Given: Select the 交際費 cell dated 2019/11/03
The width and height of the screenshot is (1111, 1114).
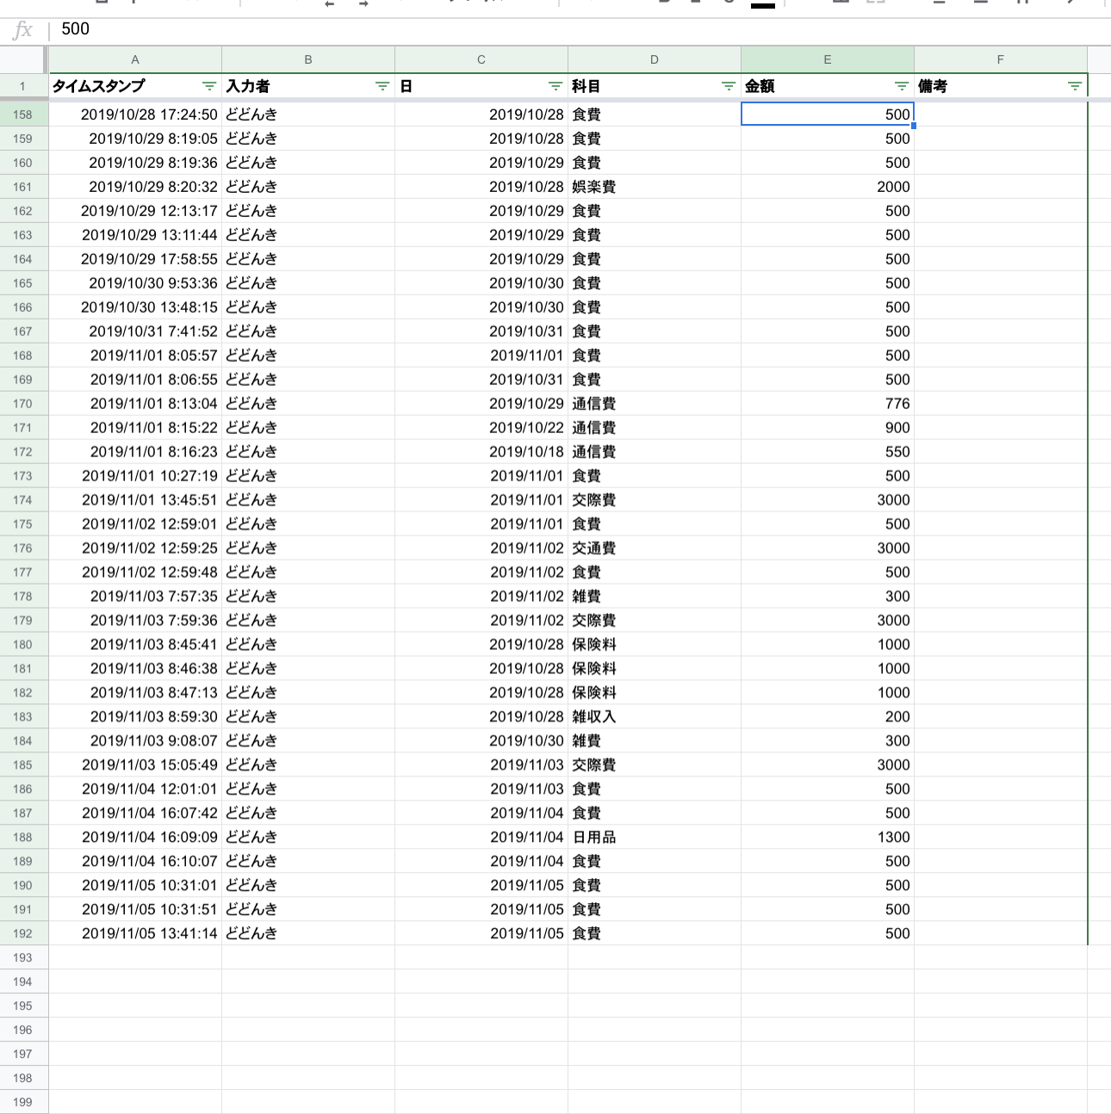Looking at the screenshot, I should coord(655,764).
